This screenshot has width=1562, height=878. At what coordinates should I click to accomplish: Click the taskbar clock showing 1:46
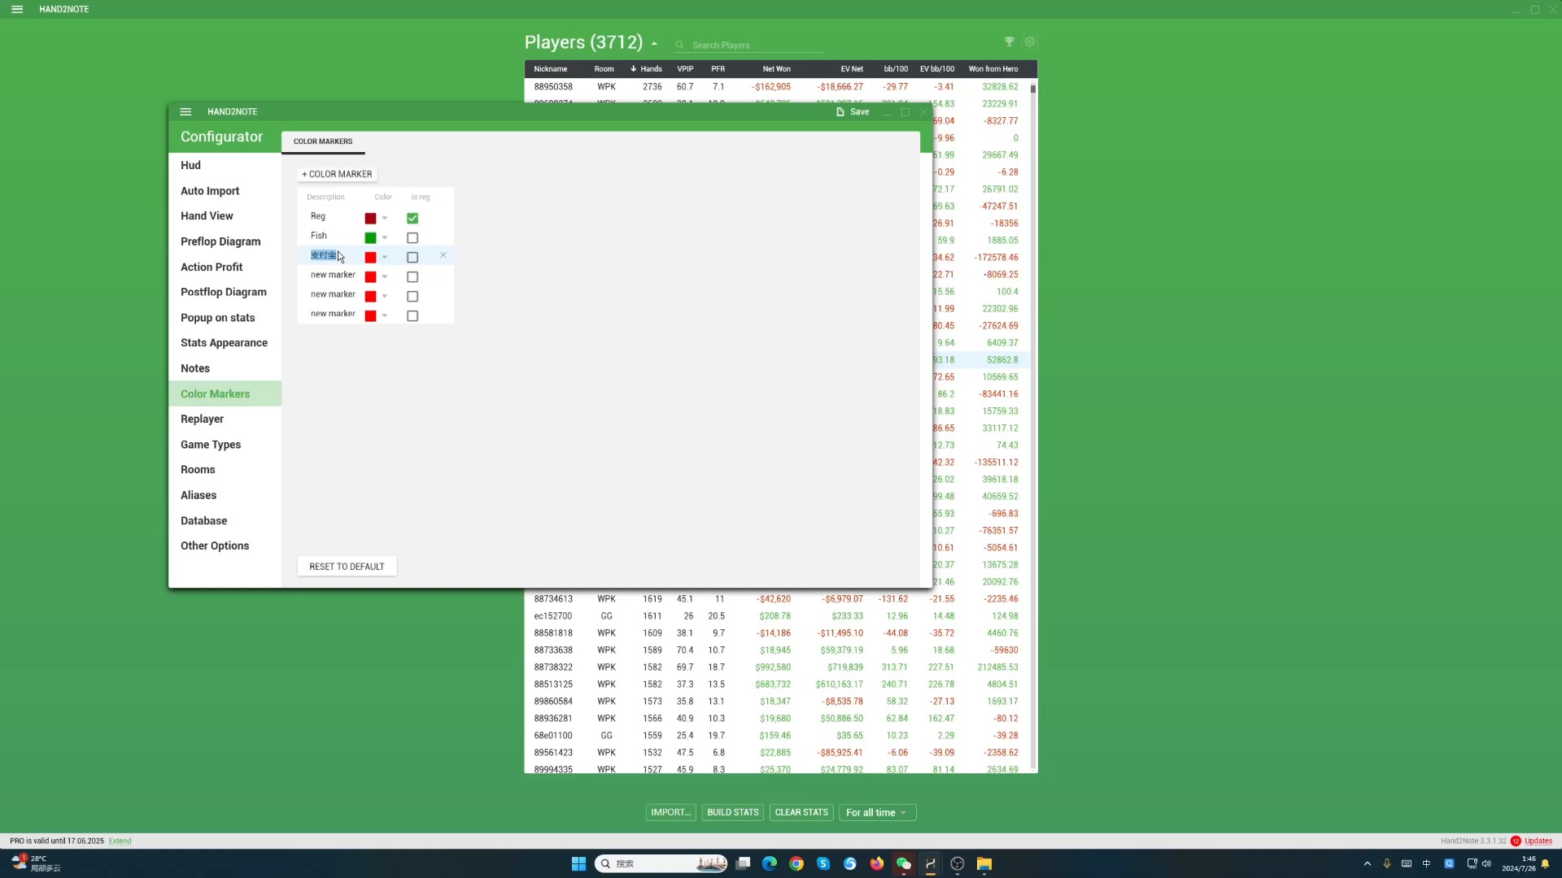coord(1519,863)
